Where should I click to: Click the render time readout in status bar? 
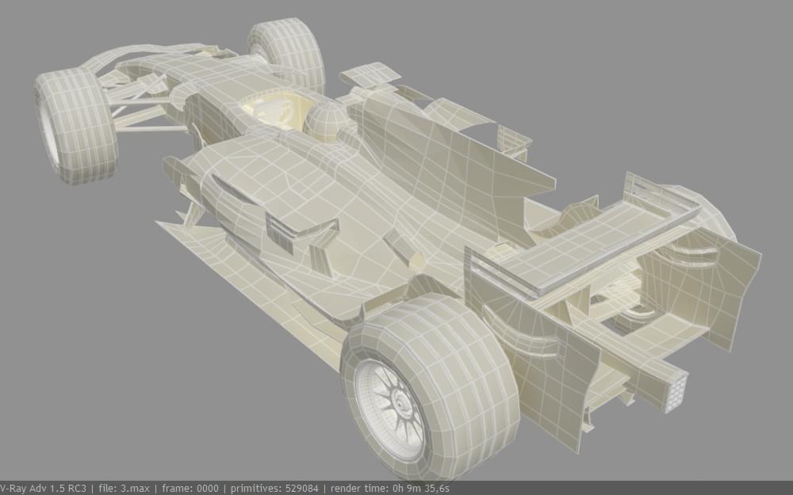390,489
